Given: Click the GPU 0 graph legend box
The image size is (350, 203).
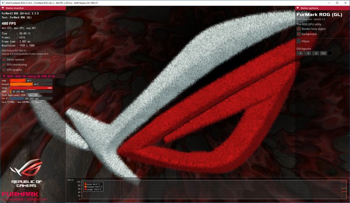Looking at the screenshot, I should (93, 187).
